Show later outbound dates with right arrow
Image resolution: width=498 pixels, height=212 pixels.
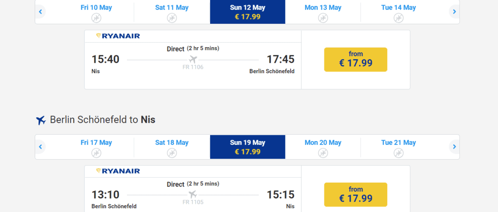pos(455,12)
